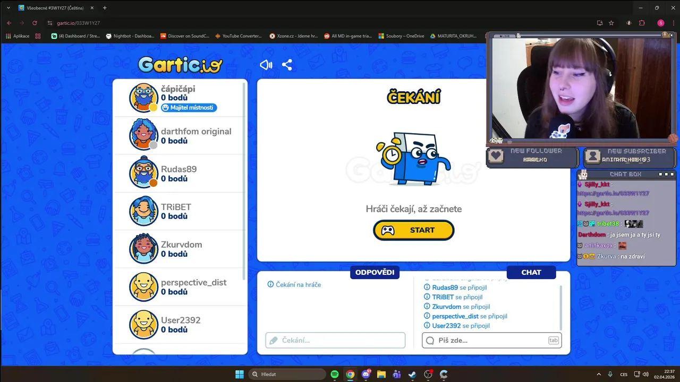Screen dimensions: 680x382
Task: Open the Xzone.cz bookmark
Action: pos(294,36)
